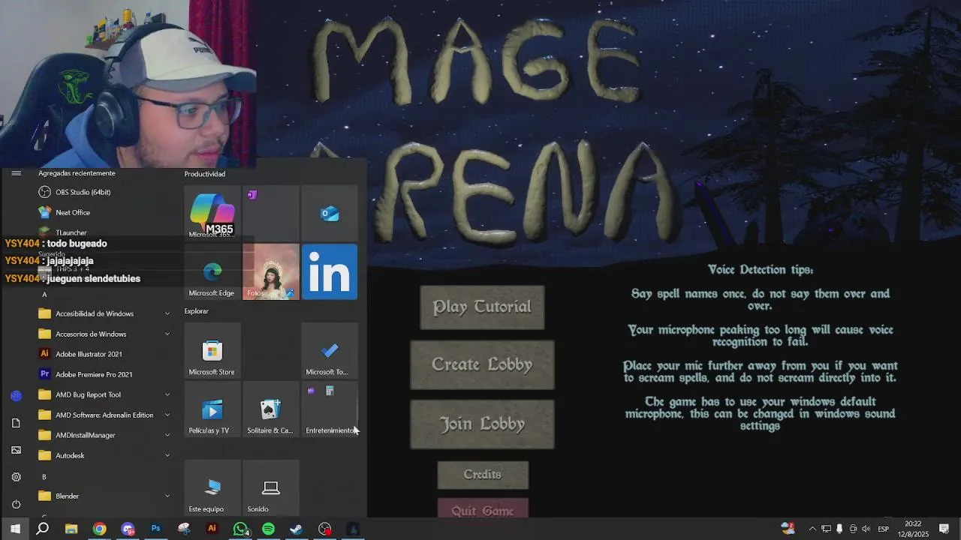This screenshot has height=540, width=961.
Task: Switch to Discord on taskbar
Action: click(x=128, y=529)
